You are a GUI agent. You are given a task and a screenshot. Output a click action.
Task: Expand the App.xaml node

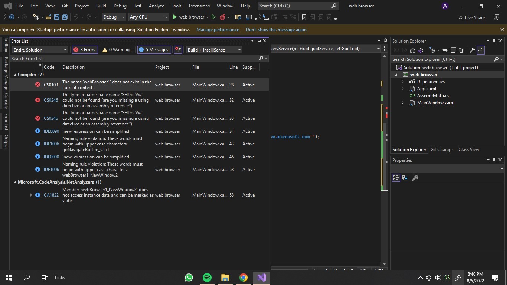(x=402, y=89)
